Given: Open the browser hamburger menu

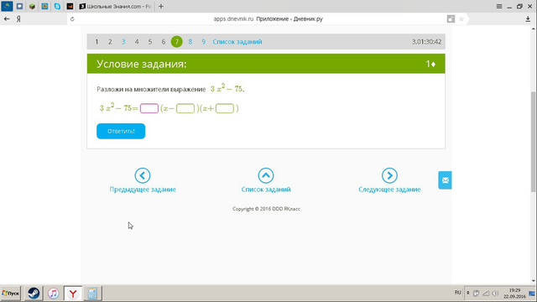Looking at the screenshot, I should 499,6.
